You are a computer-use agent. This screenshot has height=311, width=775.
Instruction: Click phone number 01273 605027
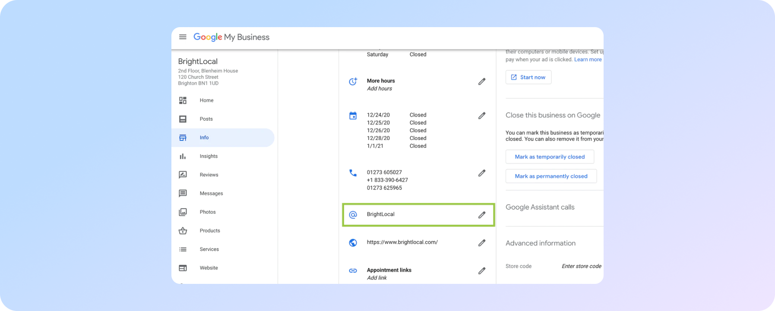tap(384, 172)
